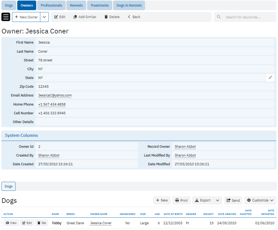Screen dimensions: 278x230
Task: Open the Customize dropdown menu
Action: click(260, 200)
